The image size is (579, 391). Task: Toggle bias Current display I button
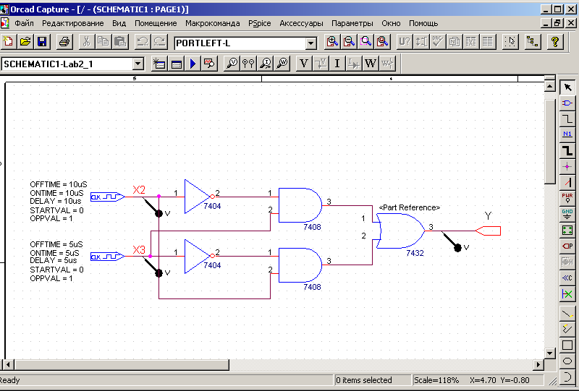(337, 64)
